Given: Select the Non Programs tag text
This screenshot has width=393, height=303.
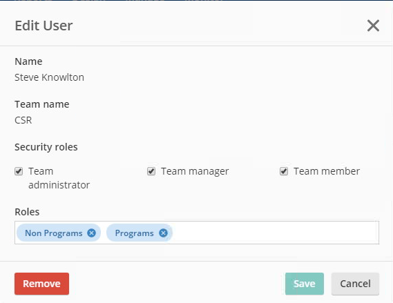Looking at the screenshot, I should [x=54, y=233].
